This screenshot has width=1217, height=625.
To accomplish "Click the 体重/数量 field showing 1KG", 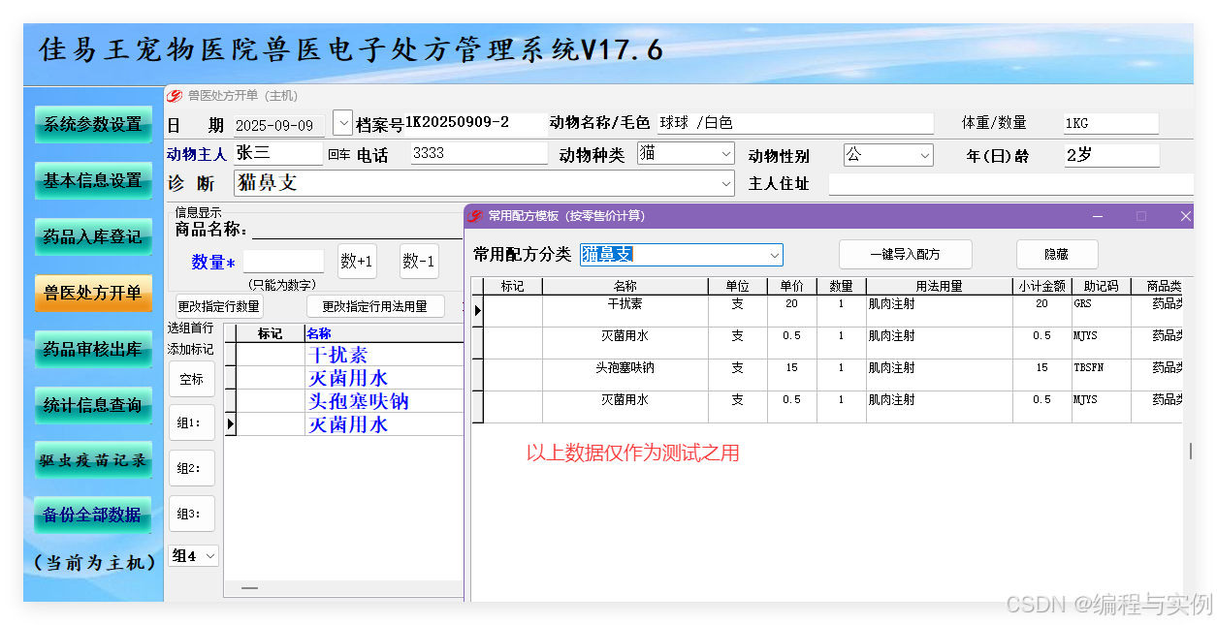I will [x=1110, y=123].
